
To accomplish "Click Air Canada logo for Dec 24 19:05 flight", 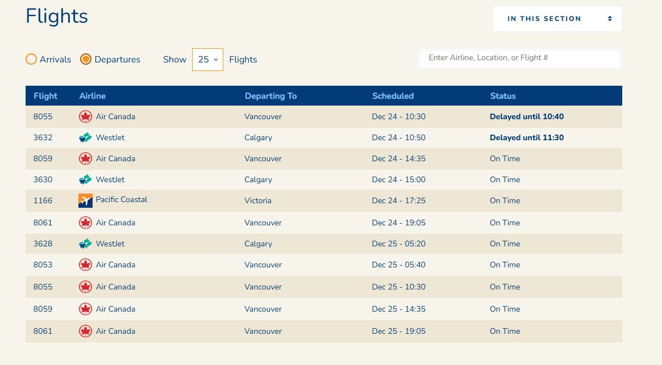I will pyautogui.click(x=85, y=223).
